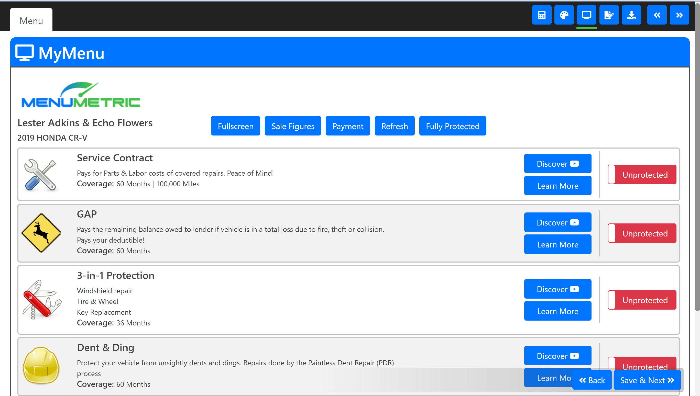700x396 pixels.
Task: Select Fully Protected option
Action: [x=453, y=126]
